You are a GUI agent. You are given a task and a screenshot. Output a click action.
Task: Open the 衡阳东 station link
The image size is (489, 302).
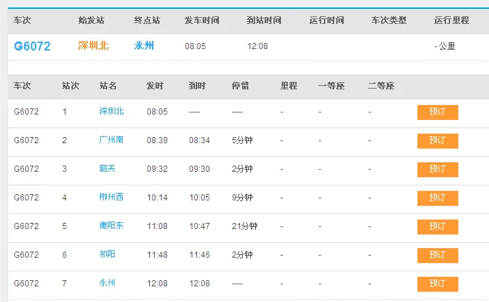(x=111, y=226)
